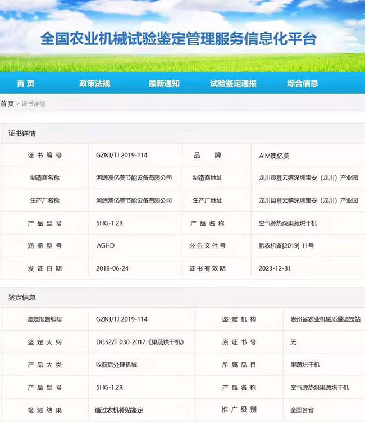Select the 证书详情 section header
Viewport: 365px width, 425px height.
coord(22,134)
